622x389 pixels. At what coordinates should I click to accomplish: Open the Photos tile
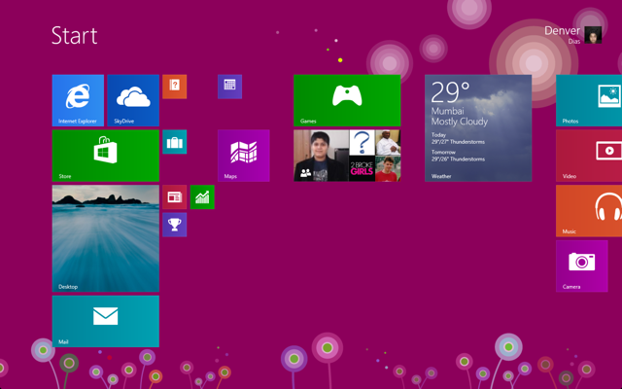coord(589,100)
